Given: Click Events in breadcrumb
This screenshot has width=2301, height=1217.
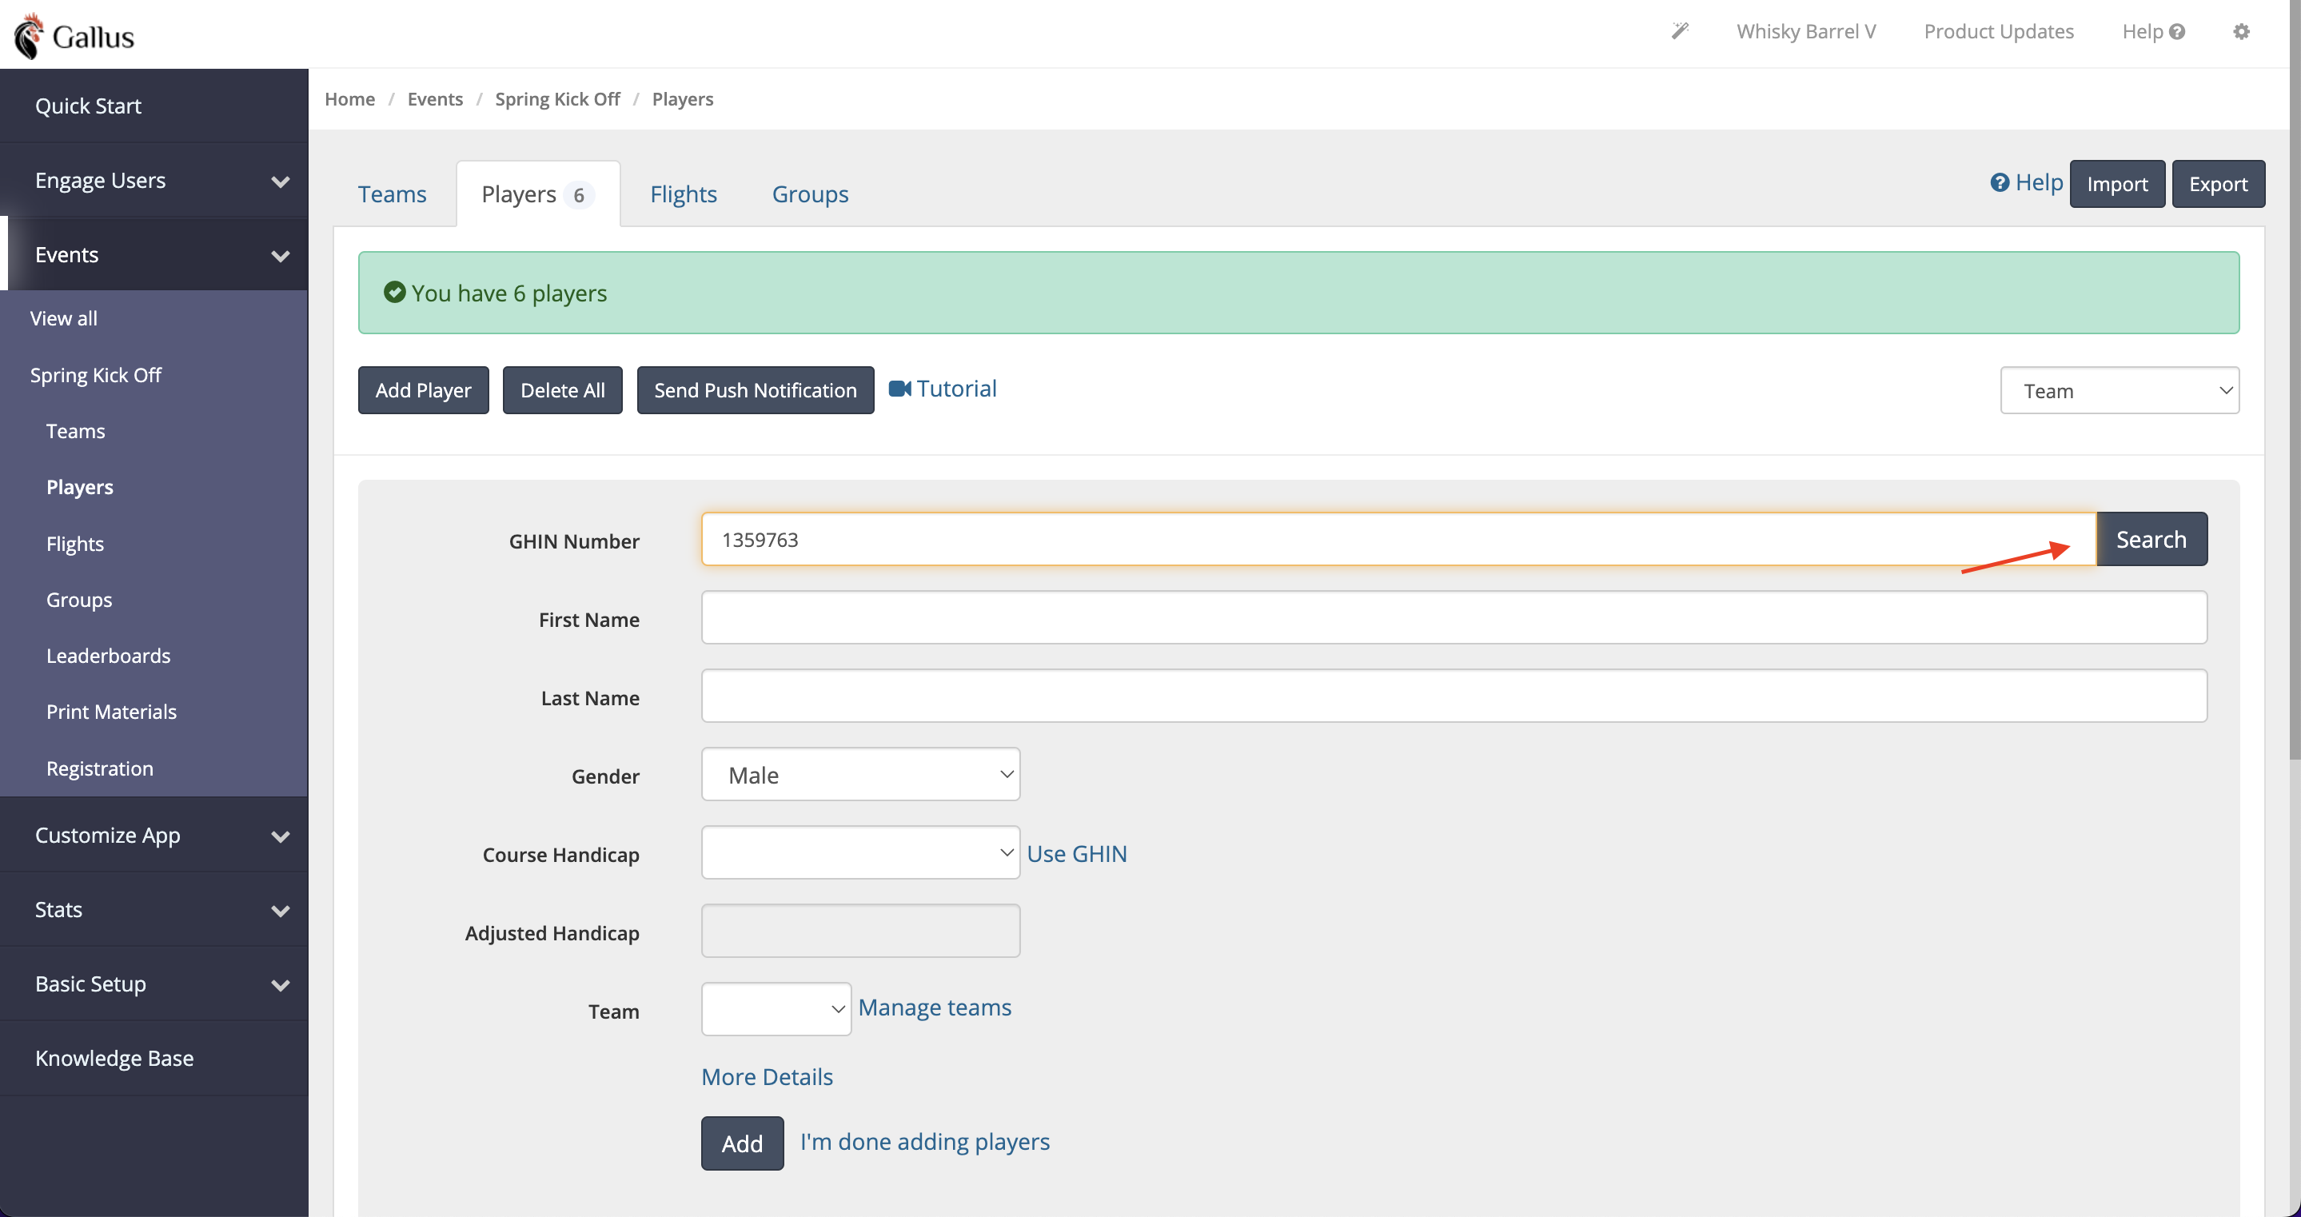Looking at the screenshot, I should [435, 99].
